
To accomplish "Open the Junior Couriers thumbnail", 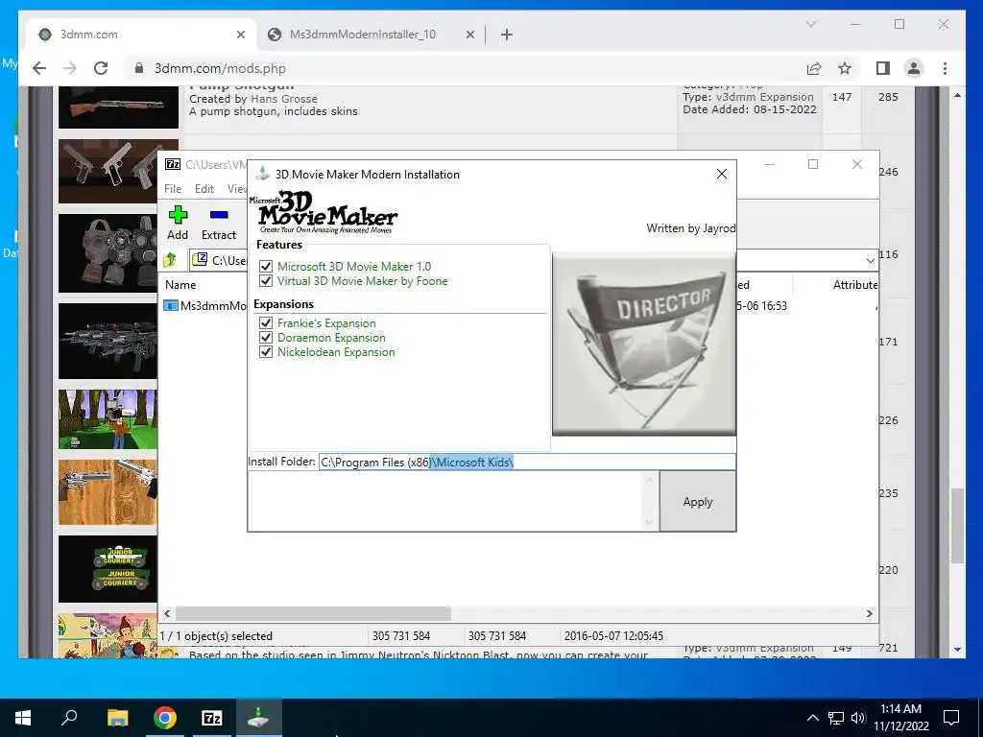I will pyautogui.click(x=108, y=569).
